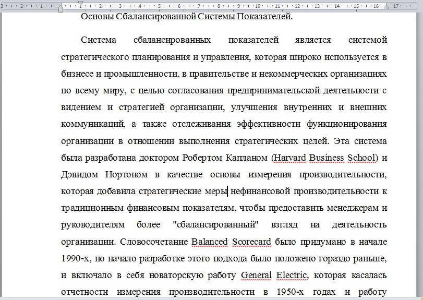Click the word 'Словосочетание'
Image resolution: width=423 pixels, height=300 pixels.
154,242
